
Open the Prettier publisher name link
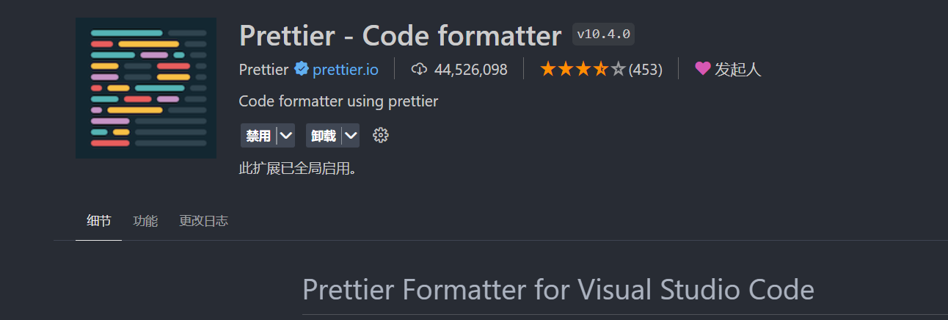[x=263, y=70]
